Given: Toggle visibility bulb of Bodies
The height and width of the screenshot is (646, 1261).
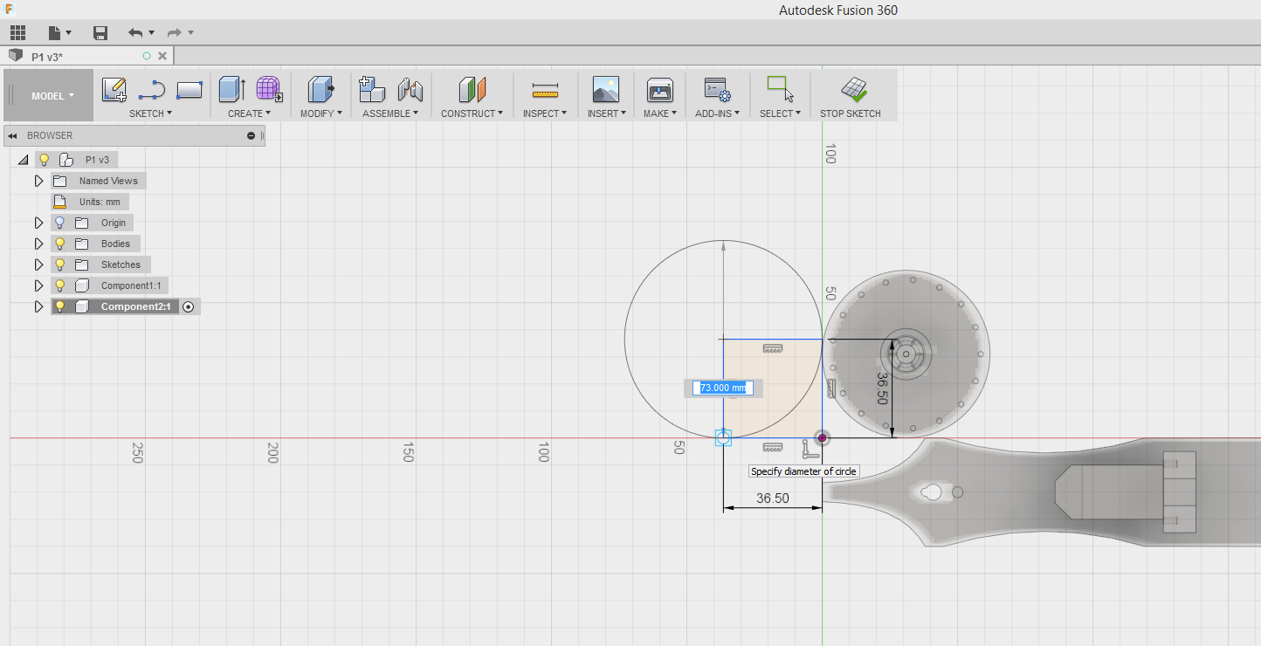Looking at the screenshot, I should pos(59,244).
